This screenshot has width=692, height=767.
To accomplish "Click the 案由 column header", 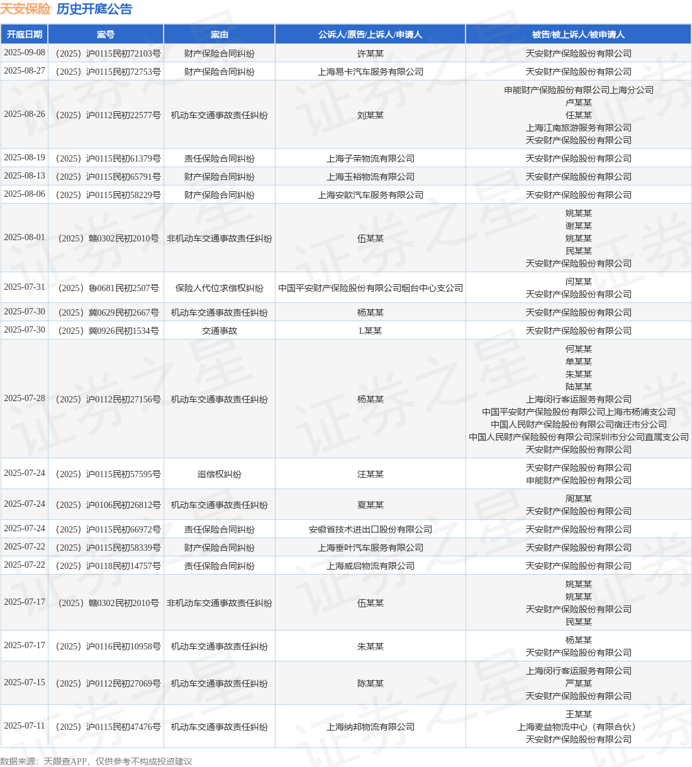I will (x=220, y=35).
